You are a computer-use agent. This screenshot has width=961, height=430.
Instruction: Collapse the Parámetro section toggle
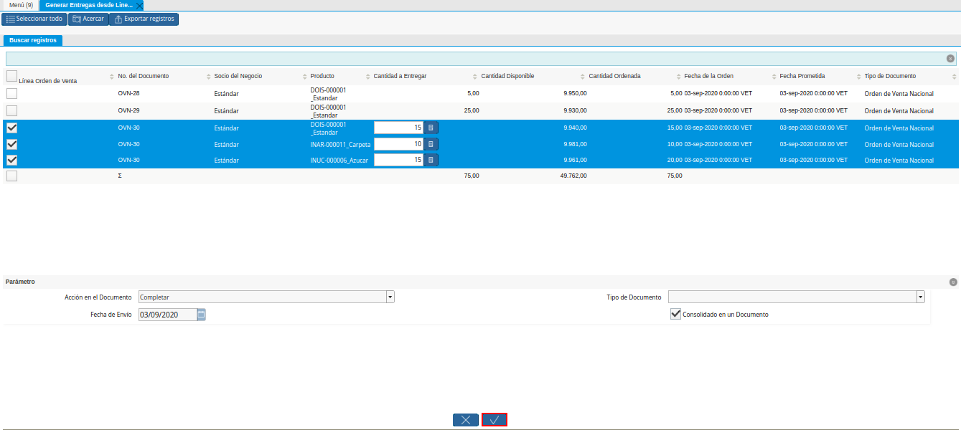[x=953, y=282]
